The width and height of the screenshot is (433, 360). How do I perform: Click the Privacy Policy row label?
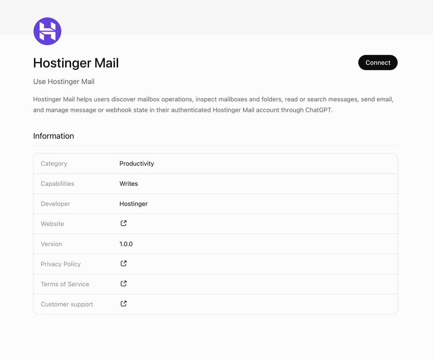tap(60, 264)
